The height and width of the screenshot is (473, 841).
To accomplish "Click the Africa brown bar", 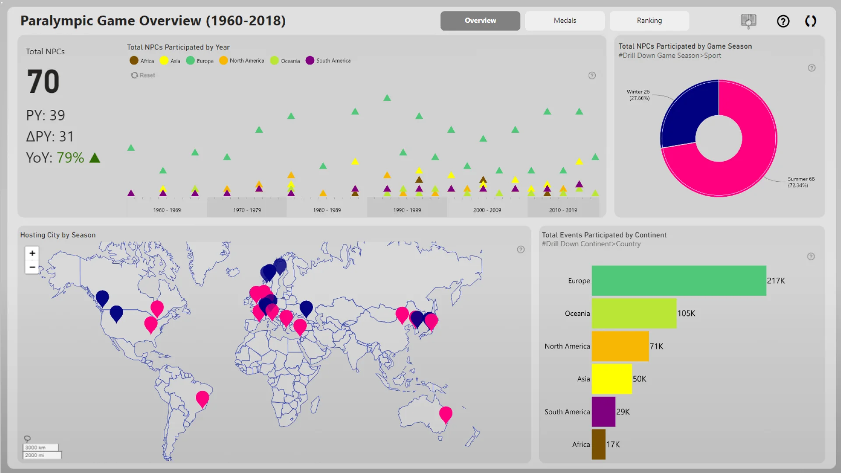I will click(599, 444).
